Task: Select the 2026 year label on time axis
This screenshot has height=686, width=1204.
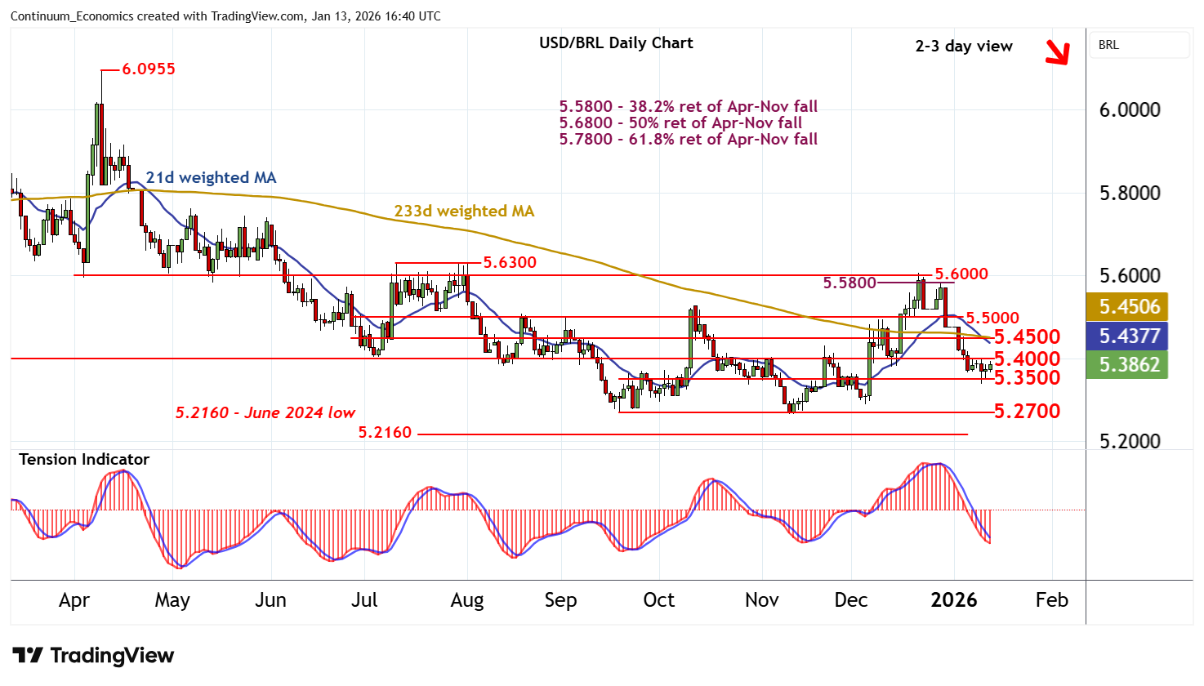Action: [x=953, y=600]
